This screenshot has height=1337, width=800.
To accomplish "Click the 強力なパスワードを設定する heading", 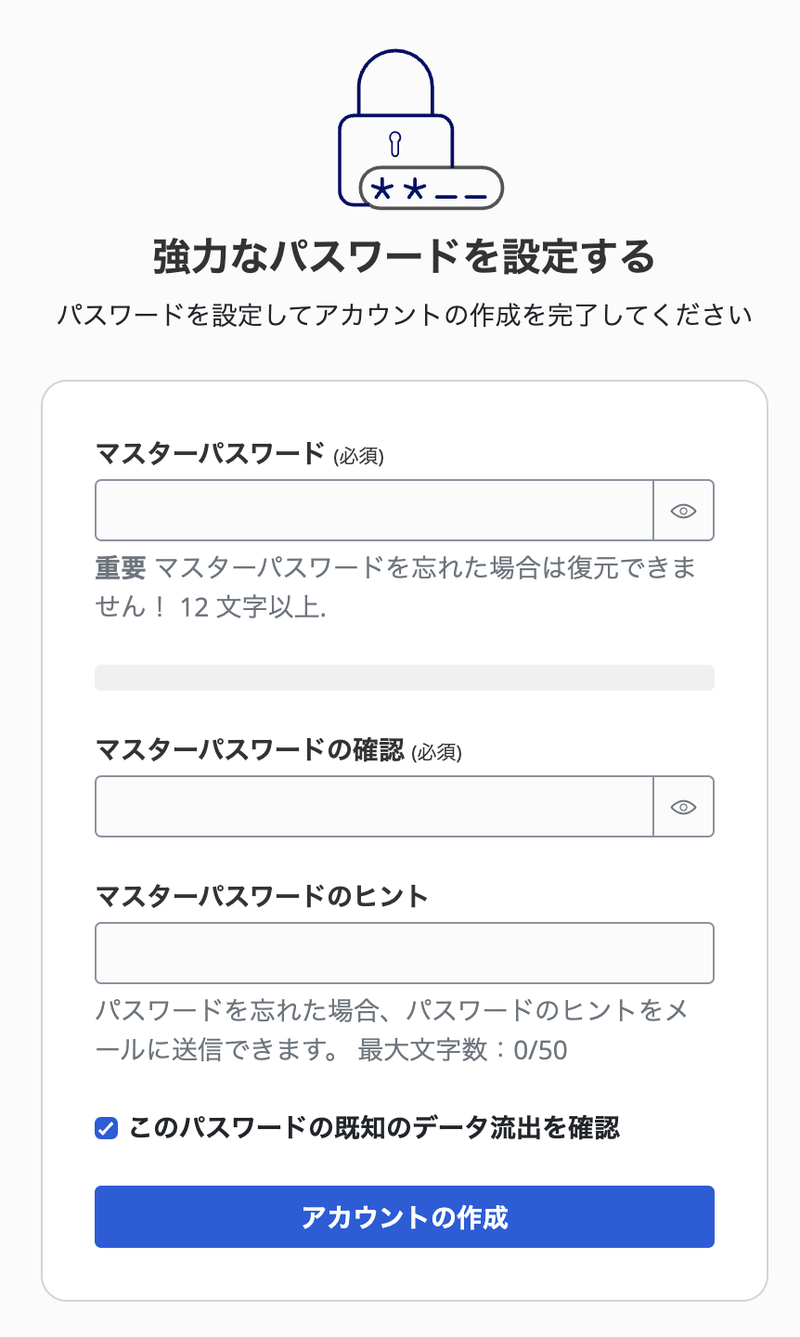I will 399,255.
